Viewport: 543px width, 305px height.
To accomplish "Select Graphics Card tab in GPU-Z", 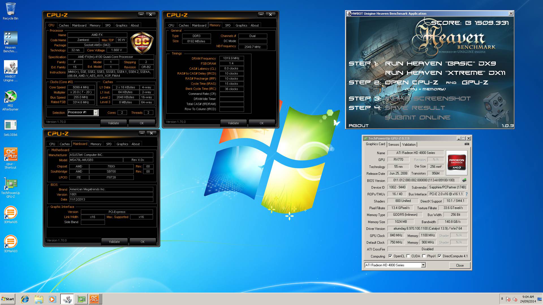I will point(375,144).
